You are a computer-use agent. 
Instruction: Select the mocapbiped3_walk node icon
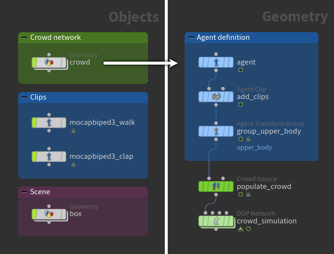click(49, 122)
